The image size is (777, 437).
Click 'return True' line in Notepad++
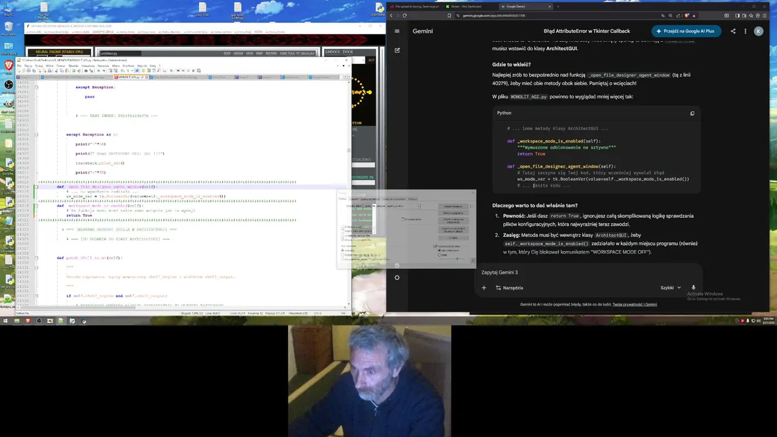click(x=79, y=215)
